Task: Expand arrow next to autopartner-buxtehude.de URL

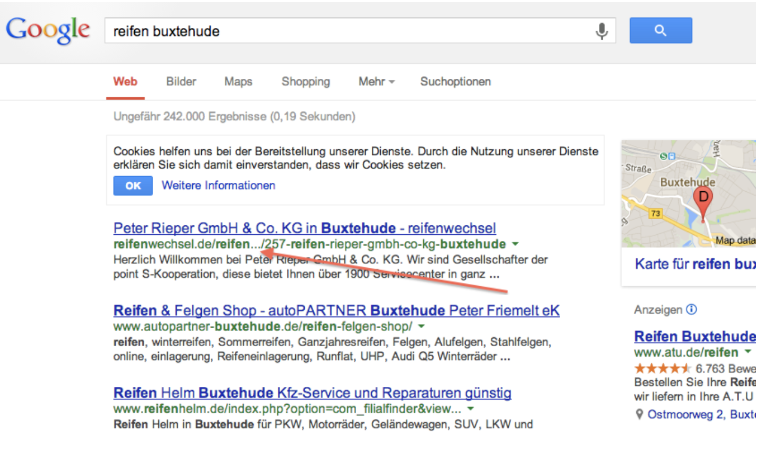Action: pos(421,327)
